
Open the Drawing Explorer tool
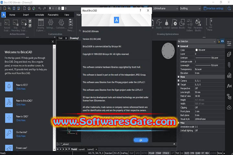pyautogui.click(x=41, y=25)
